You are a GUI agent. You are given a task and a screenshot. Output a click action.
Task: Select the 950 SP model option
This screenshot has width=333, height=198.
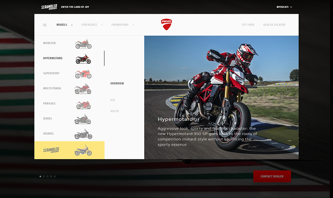click(115, 111)
